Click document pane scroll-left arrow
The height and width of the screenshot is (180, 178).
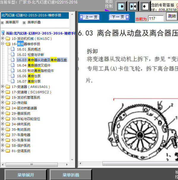coord(80,163)
